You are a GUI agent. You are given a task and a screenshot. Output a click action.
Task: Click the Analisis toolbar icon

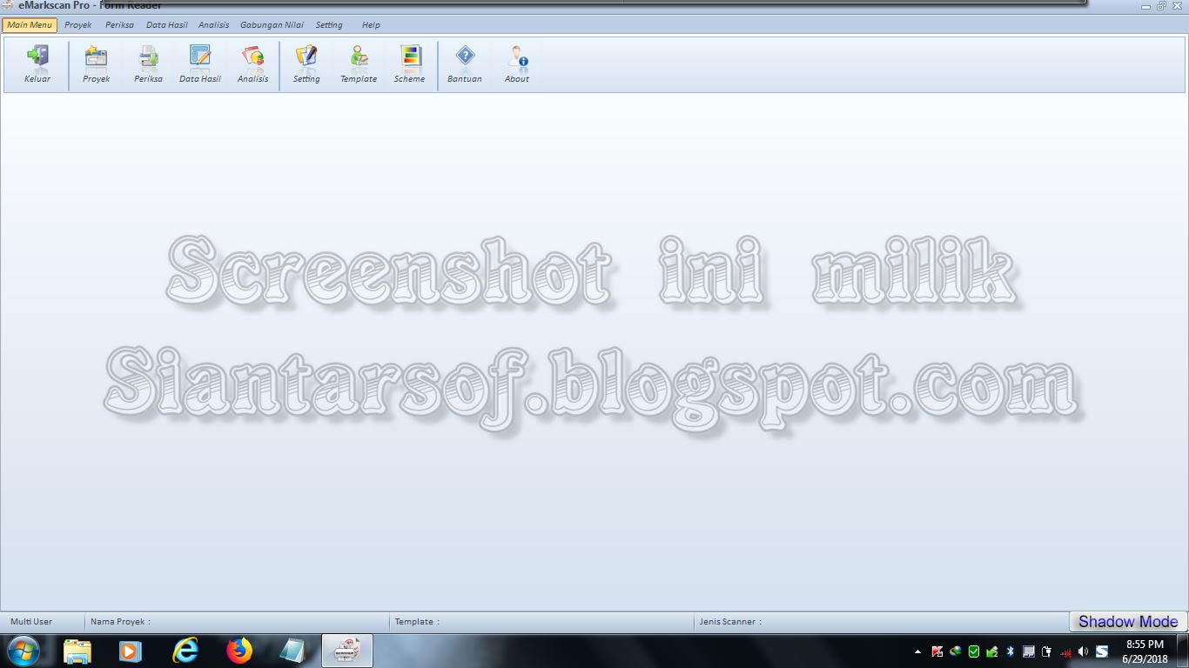click(x=252, y=65)
